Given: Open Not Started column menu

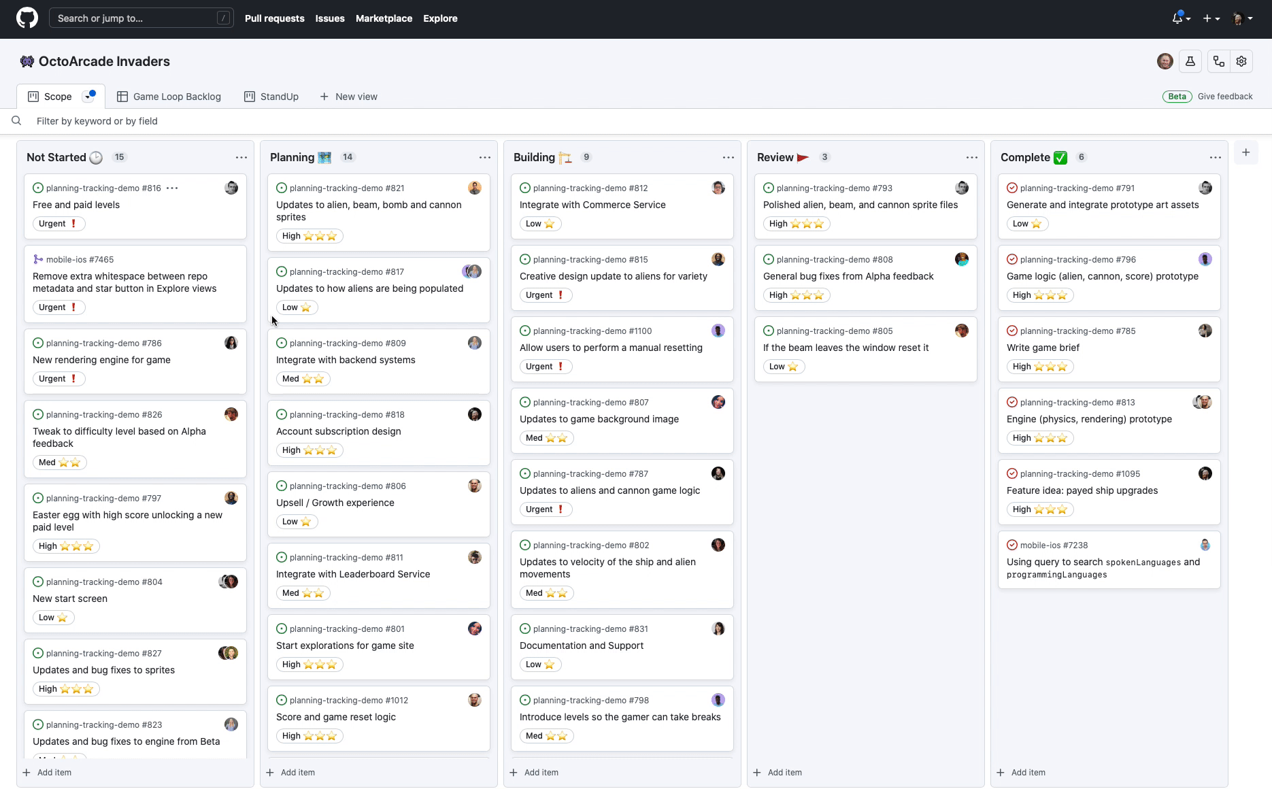Looking at the screenshot, I should [x=241, y=158].
